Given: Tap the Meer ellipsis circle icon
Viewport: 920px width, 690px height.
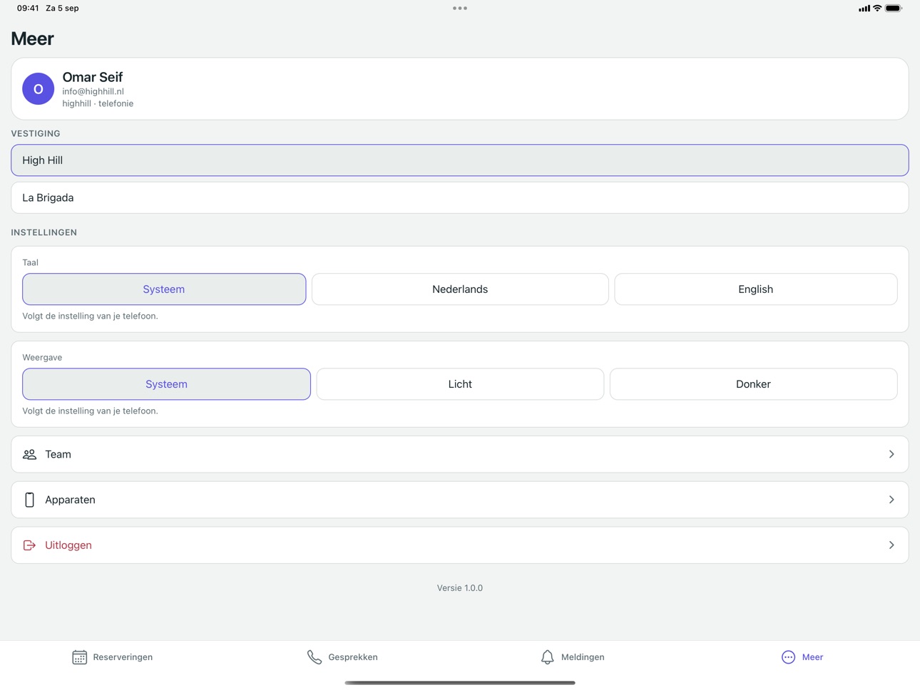Looking at the screenshot, I should (788, 657).
